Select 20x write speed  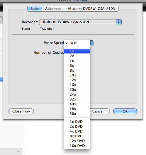(x=77, y=90)
